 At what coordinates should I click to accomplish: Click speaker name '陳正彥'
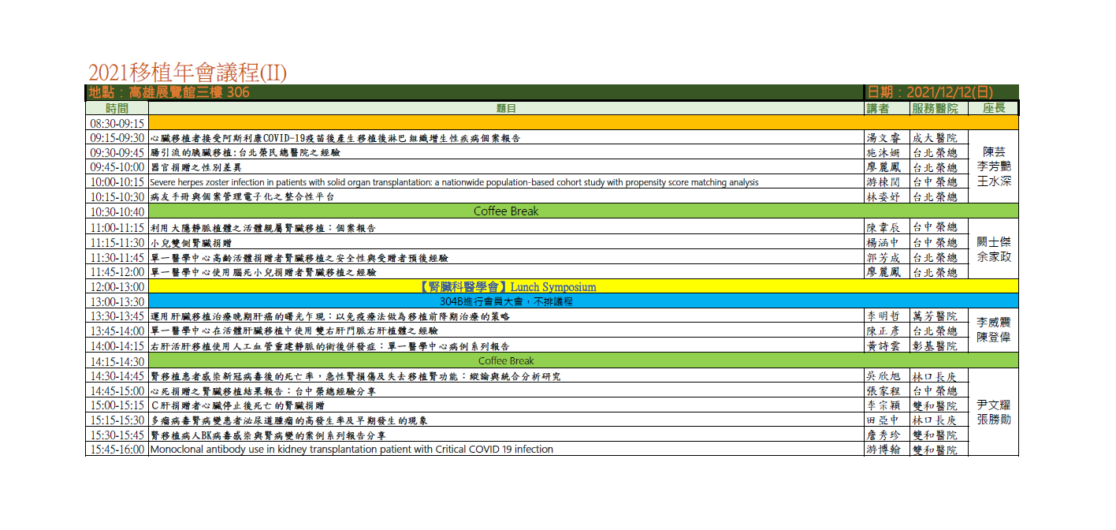pos(882,331)
